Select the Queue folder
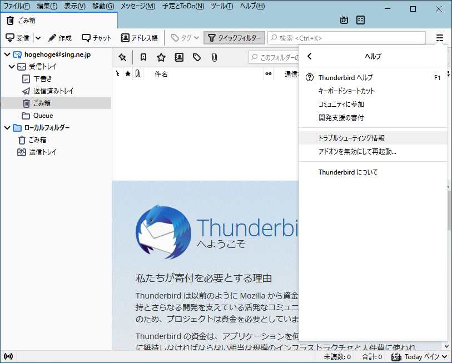Screen dimensions: 452x363 (56, 116)
